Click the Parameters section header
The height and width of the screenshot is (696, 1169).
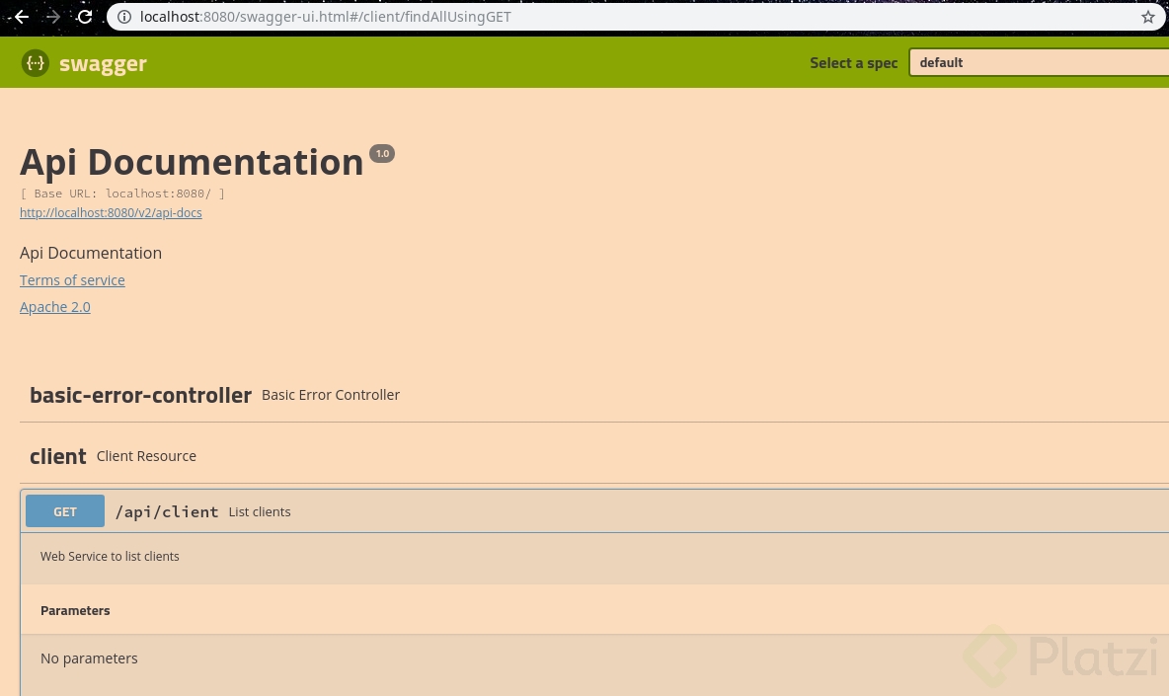click(x=75, y=610)
